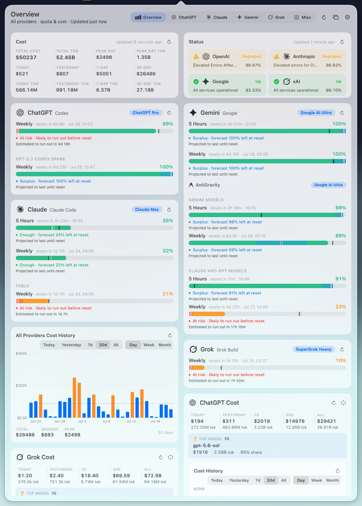362x506 pixels.
Task: Refresh the Grok Build card
Action: pyautogui.click(x=342, y=350)
